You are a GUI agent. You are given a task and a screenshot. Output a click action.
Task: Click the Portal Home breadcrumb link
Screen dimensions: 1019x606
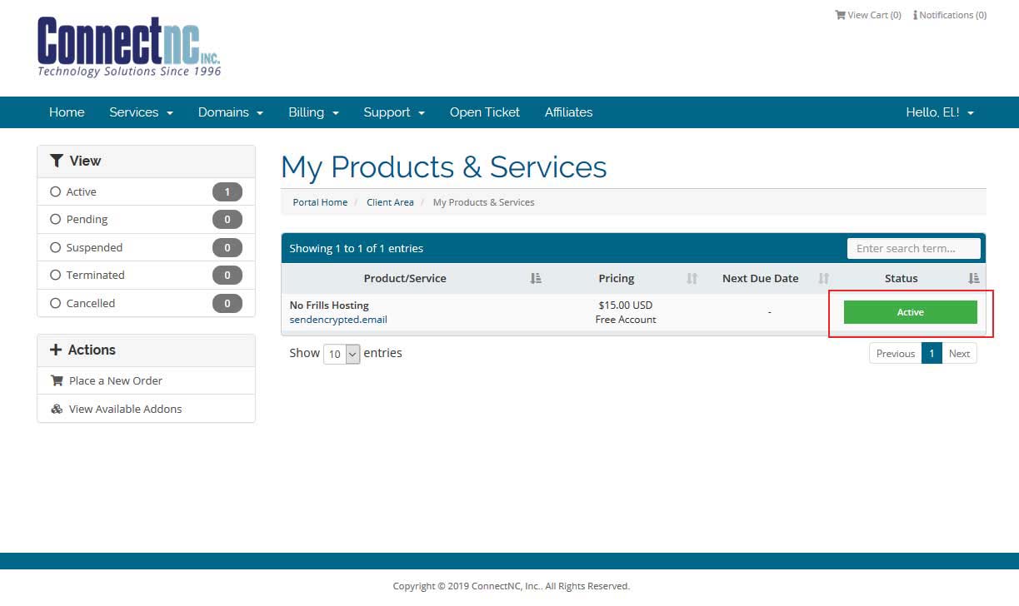click(x=320, y=201)
